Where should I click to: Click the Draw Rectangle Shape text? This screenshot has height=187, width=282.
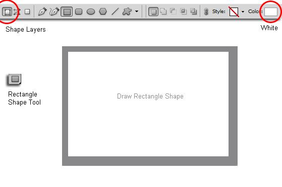[150, 97]
